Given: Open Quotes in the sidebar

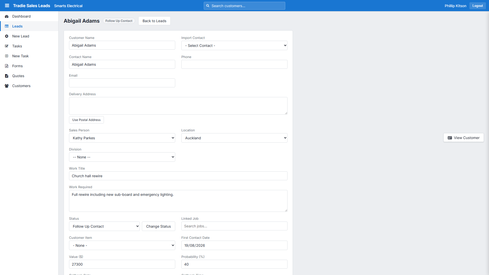Looking at the screenshot, I should click(x=29, y=76).
